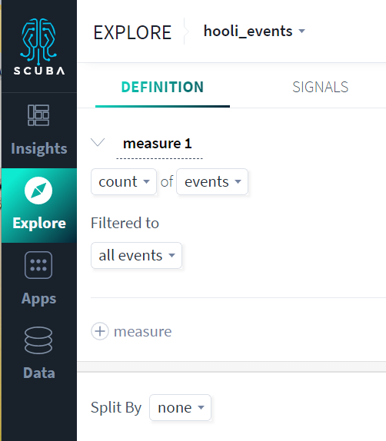Select the Explore compass icon
Viewport: 386px width, 441px height.
[x=38, y=191]
